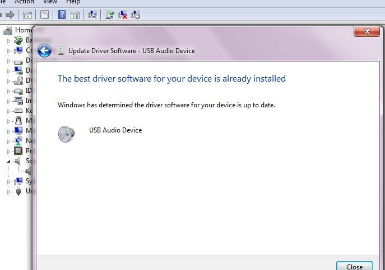Image resolution: width=385 pixels, height=270 pixels.
Task: Expand the System devices tree node
Action: click(8, 182)
